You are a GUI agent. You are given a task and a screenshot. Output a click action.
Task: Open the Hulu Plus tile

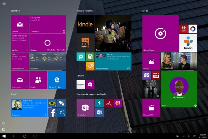(x=179, y=61)
